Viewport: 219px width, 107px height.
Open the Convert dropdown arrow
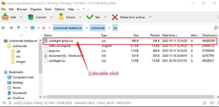pyautogui.click(x=51, y=17)
